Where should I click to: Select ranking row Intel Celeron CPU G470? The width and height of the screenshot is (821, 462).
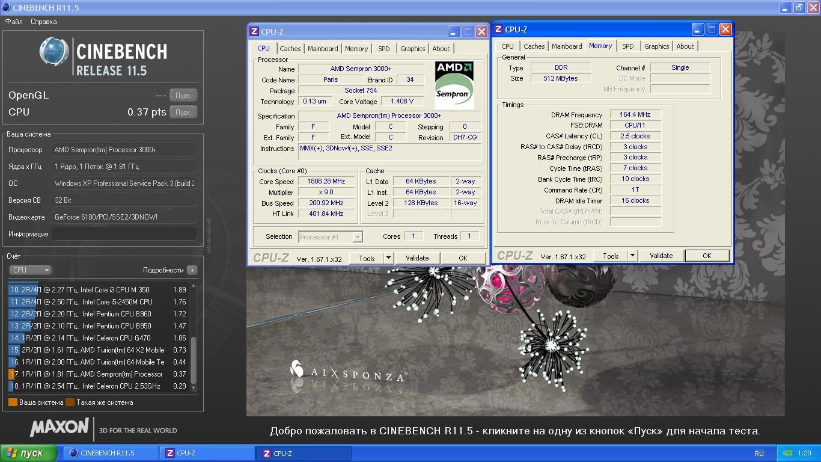click(x=99, y=338)
